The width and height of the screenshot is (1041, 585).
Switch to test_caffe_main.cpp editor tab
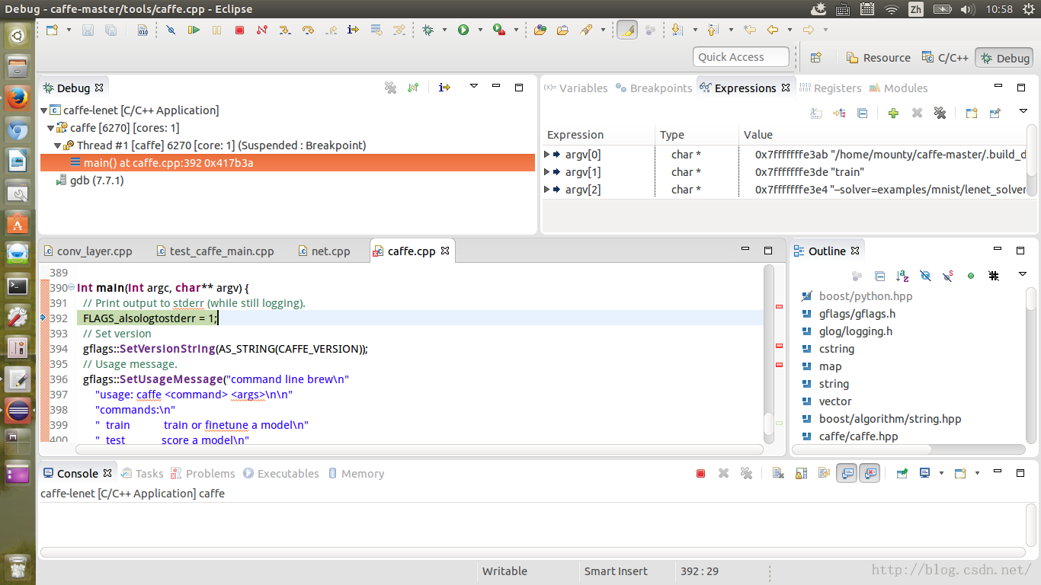tap(214, 251)
